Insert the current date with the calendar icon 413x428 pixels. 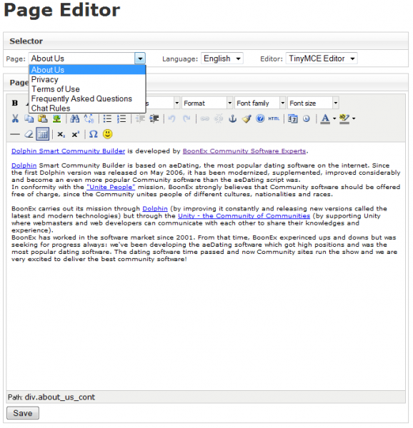tap(293, 118)
